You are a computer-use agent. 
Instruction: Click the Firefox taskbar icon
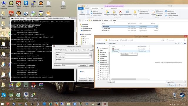56,104
